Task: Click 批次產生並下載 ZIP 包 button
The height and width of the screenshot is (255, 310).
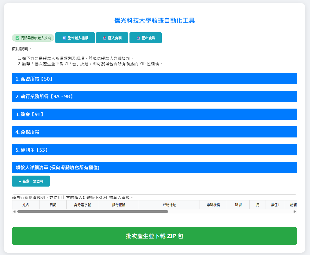Action: (154, 236)
